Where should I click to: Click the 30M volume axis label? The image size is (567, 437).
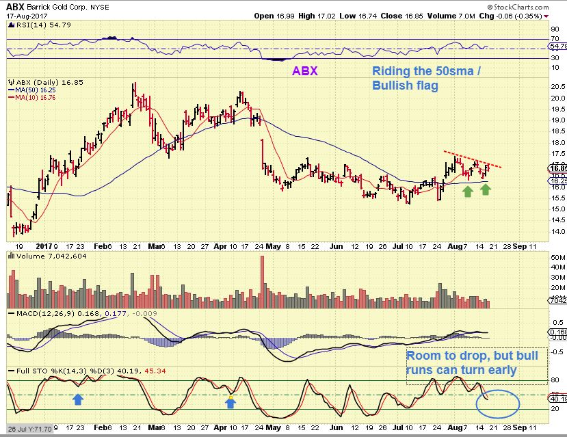point(558,278)
